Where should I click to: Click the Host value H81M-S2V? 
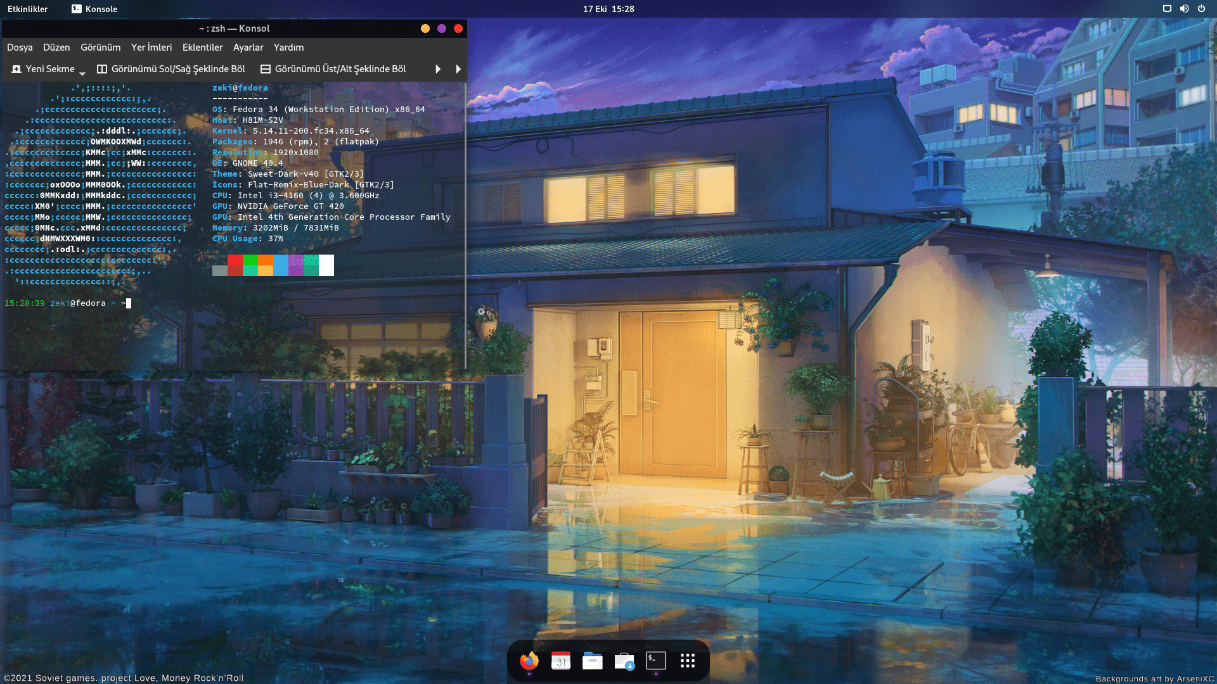pos(263,120)
